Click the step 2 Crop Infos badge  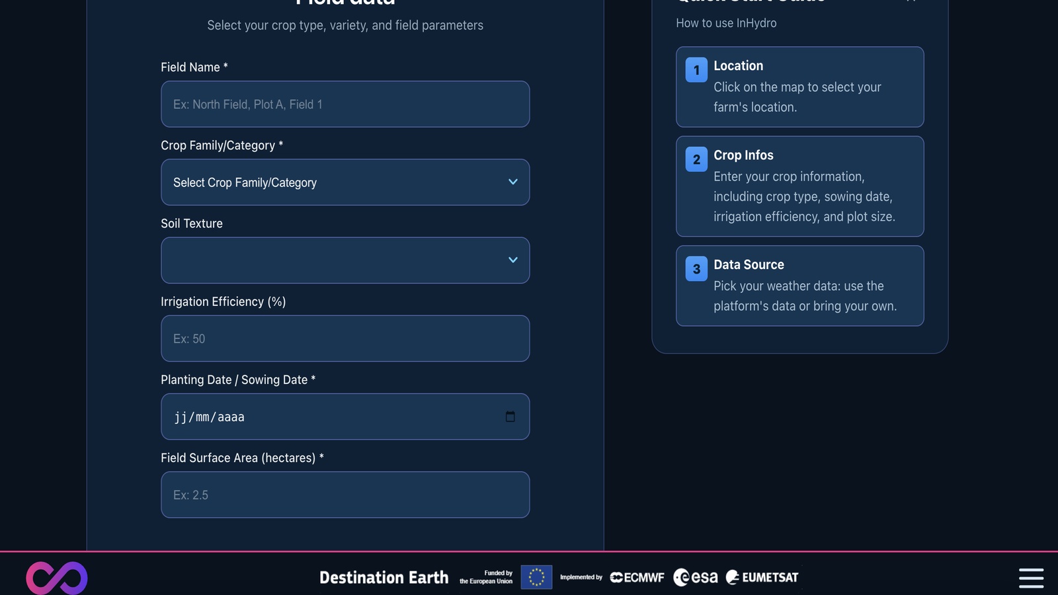pyautogui.click(x=696, y=159)
